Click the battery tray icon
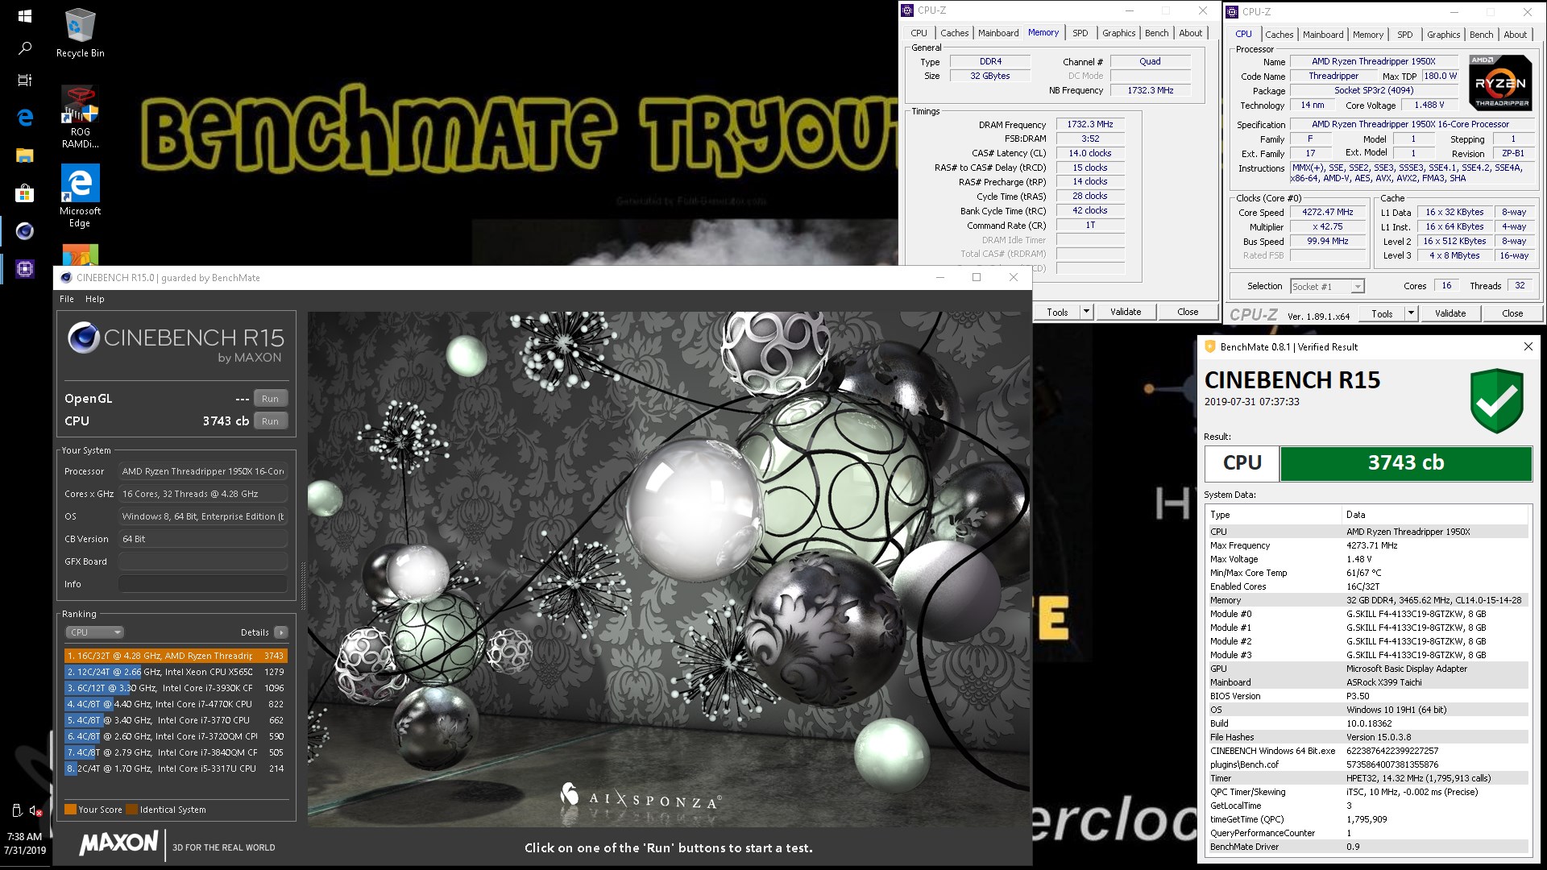1547x870 pixels. click(x=16, y=810)
